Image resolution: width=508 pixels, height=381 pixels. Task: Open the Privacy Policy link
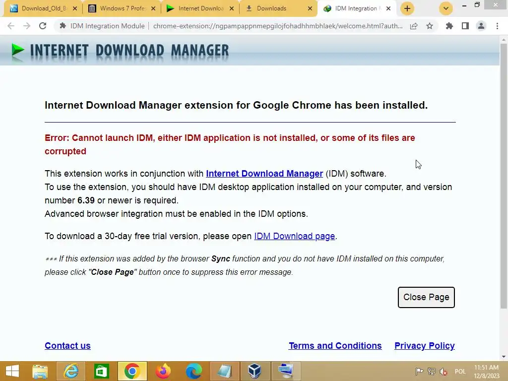(425, 346)
